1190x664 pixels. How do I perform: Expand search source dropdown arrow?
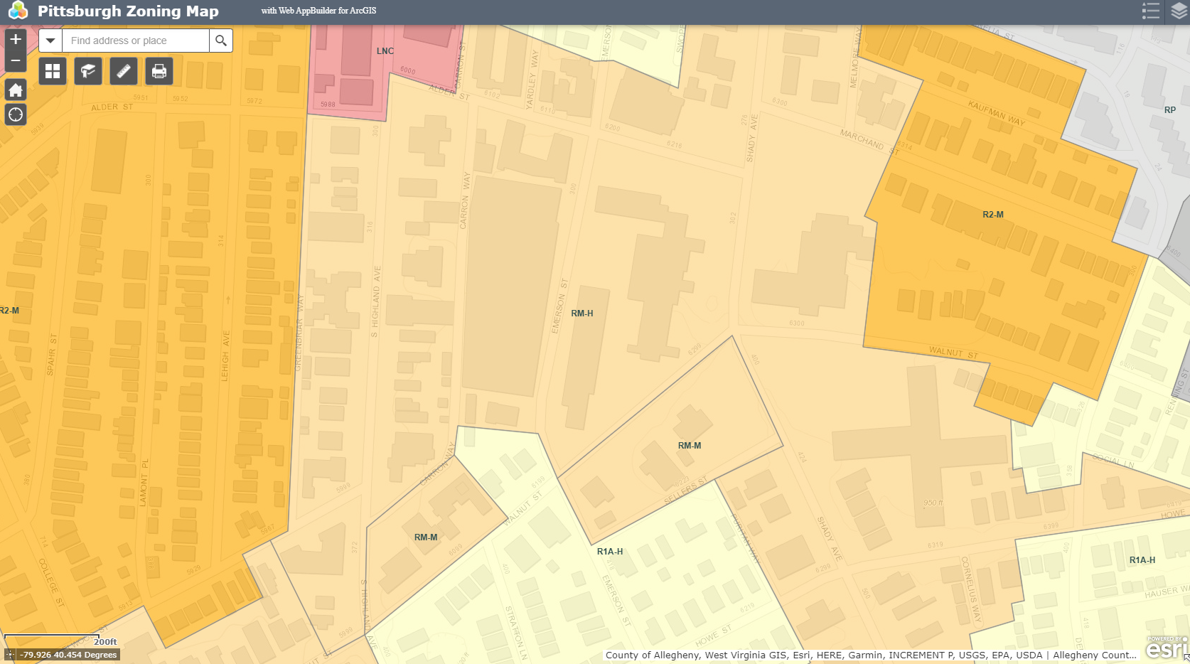50,41
